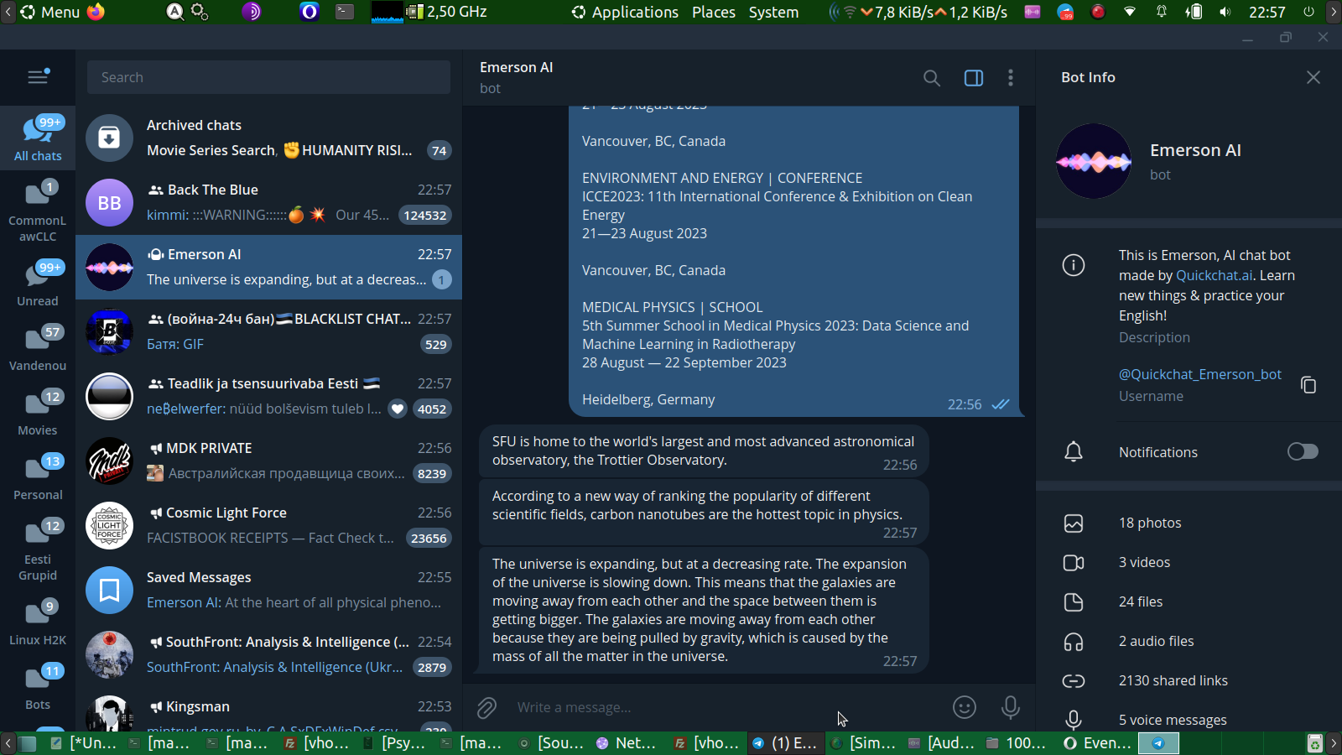Click the Telegram tray icon in bottom panel

point(1158,743)
